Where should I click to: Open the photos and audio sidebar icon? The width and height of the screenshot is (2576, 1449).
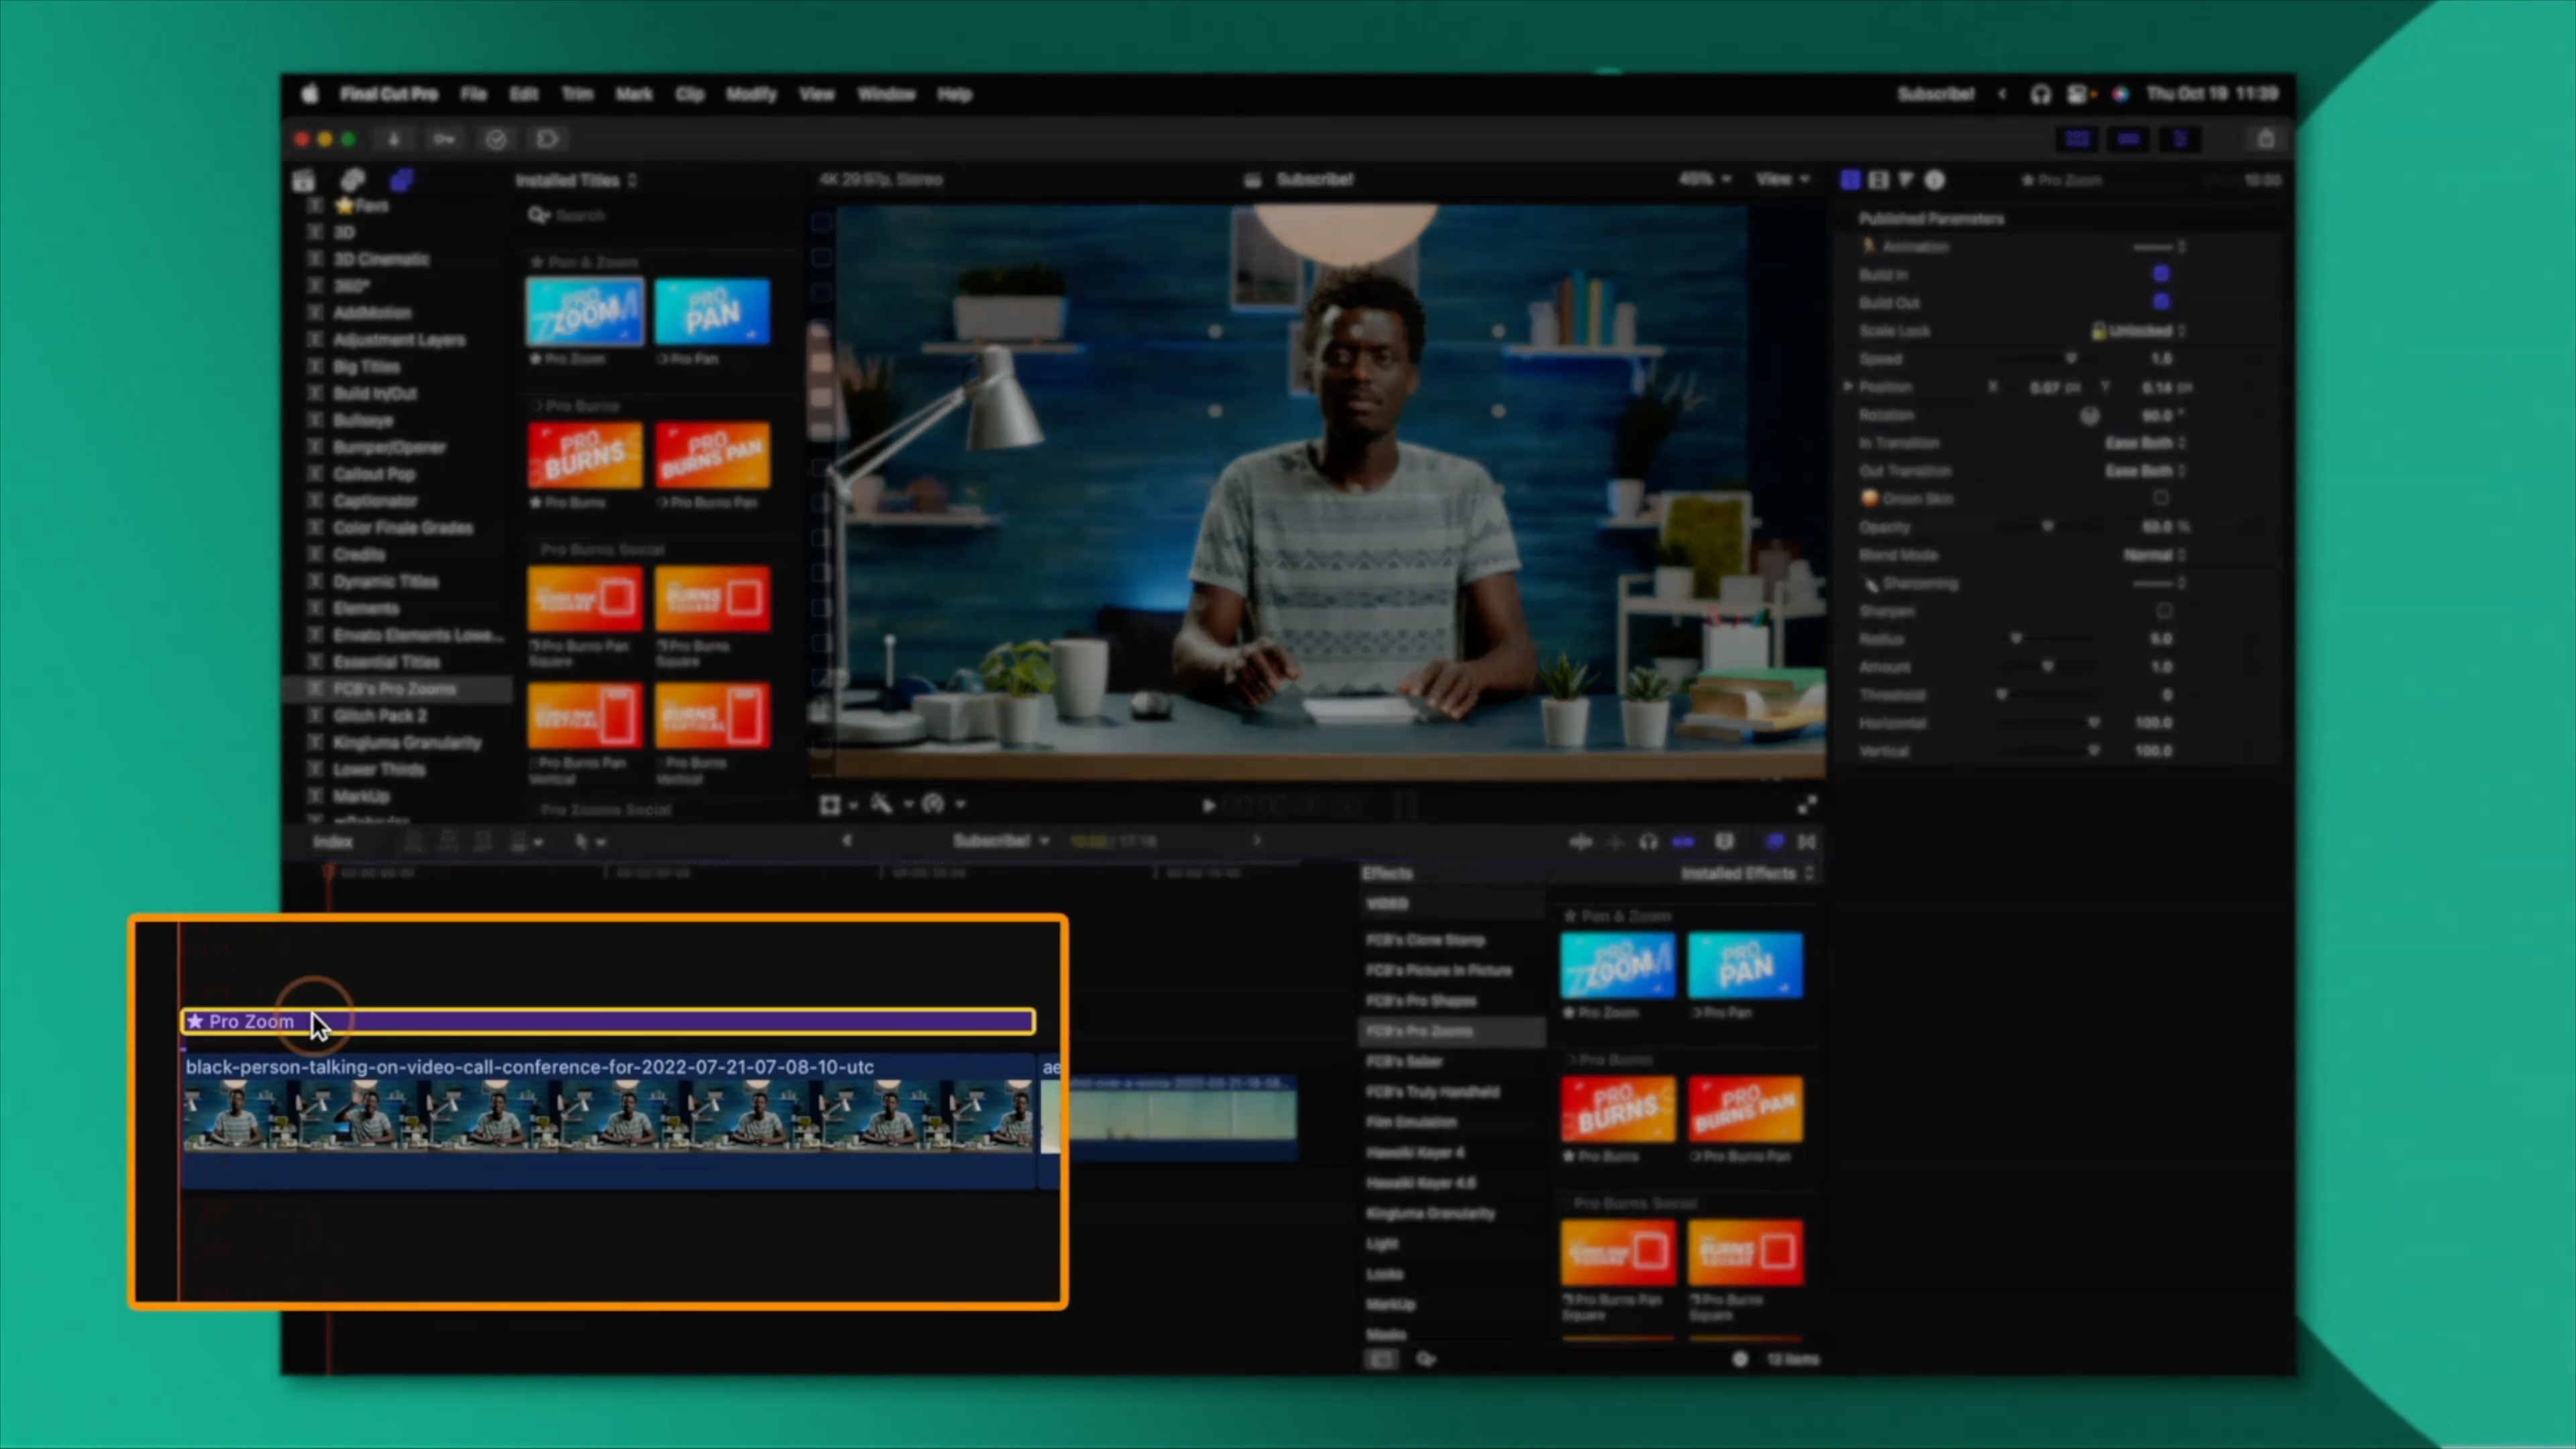(x=352, y=180)
